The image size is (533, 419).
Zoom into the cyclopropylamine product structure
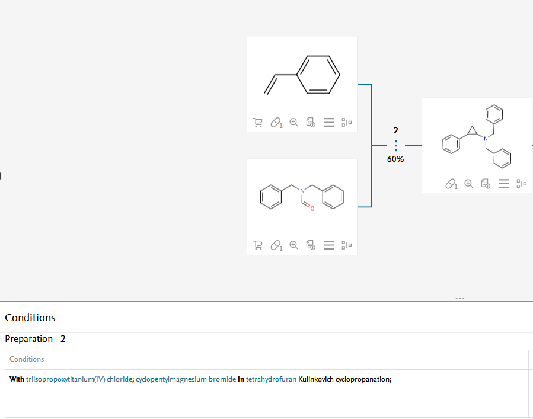[468, 184]
